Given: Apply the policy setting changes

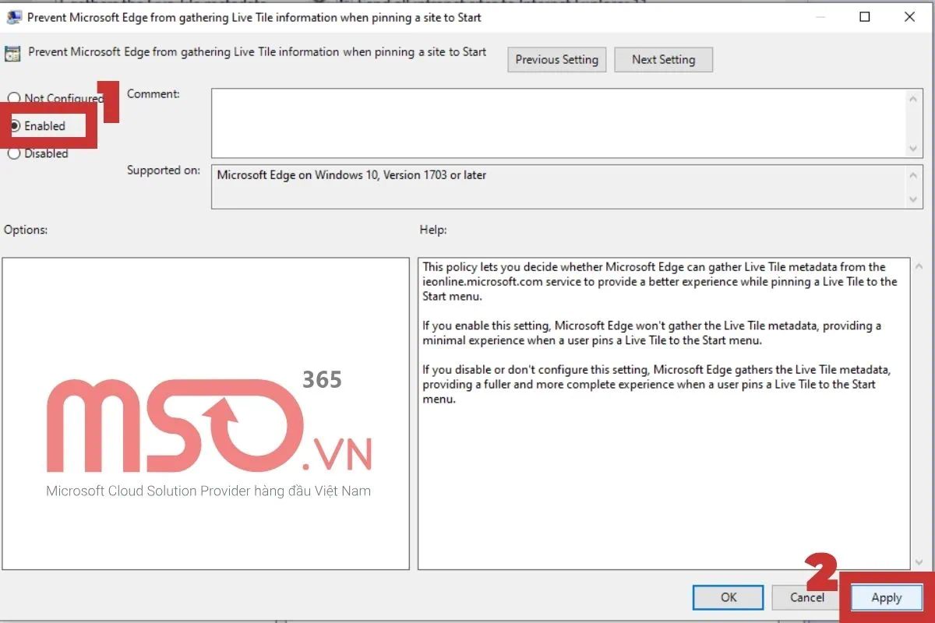Looking at the screenshot, I should click(x=886, y=598).
